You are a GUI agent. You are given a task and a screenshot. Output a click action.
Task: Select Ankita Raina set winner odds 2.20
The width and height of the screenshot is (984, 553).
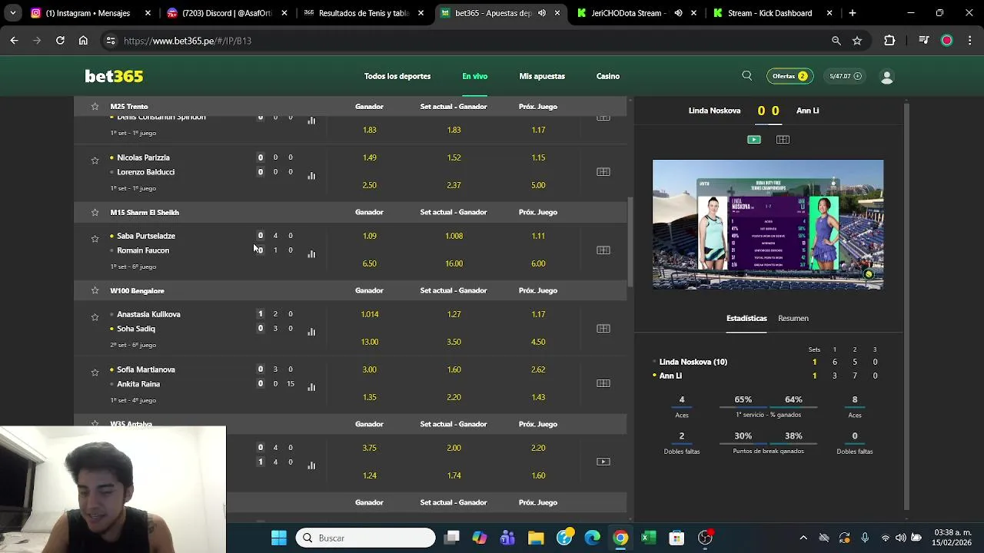click(x=454, y=397)
